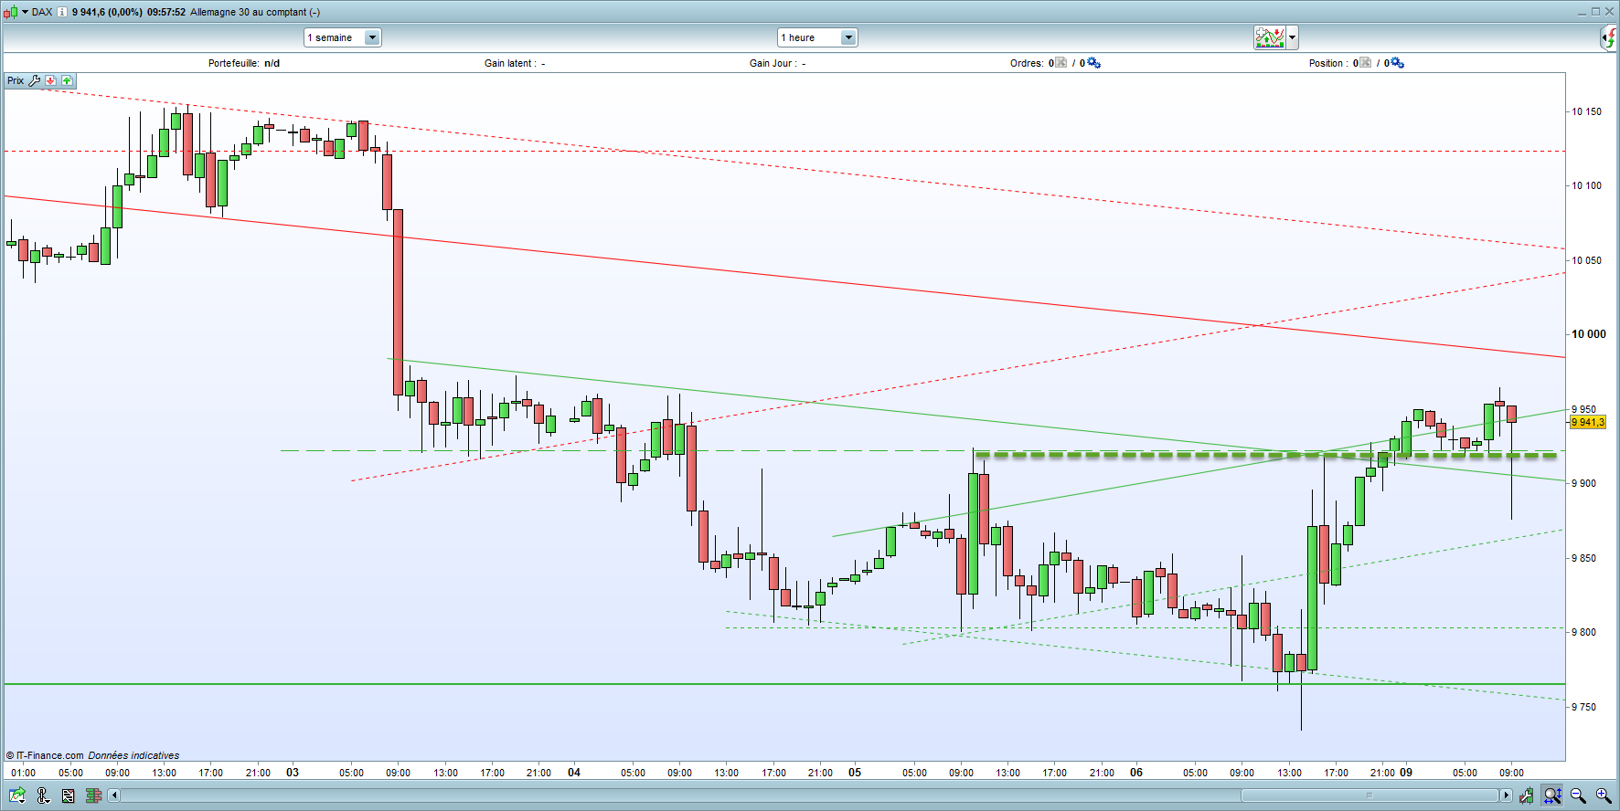Click the solid green horizontal support line

tap(784, 684)
